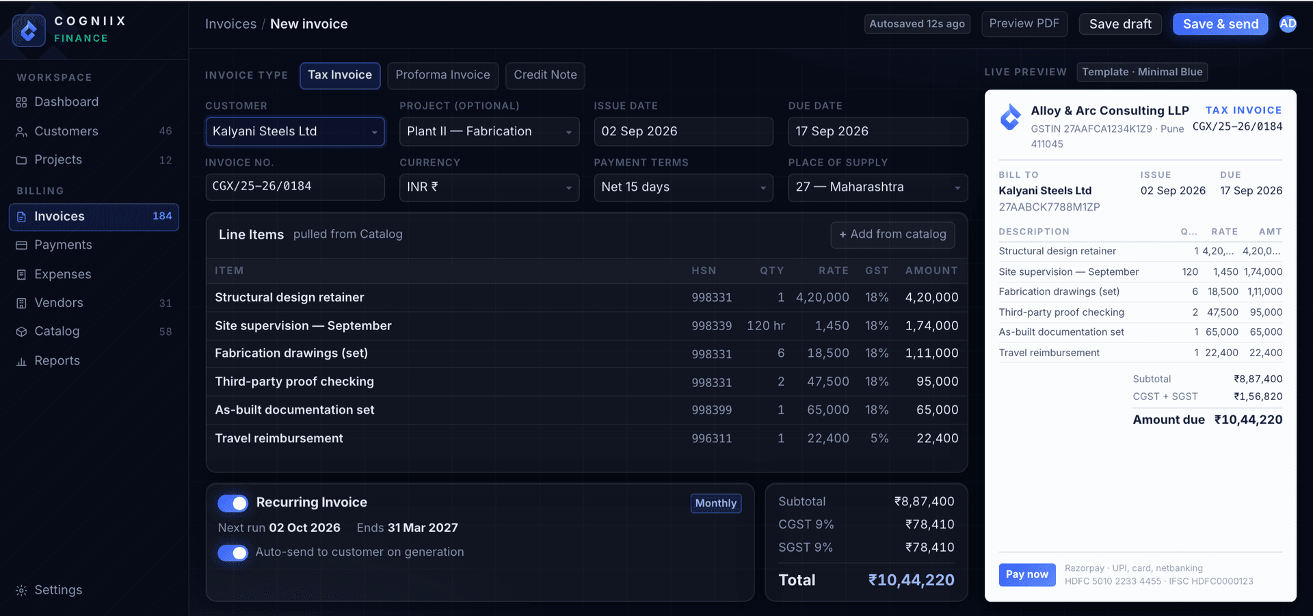Open Dashboard in the sidebar
The image size is (1313, 616).
(94, 103)
